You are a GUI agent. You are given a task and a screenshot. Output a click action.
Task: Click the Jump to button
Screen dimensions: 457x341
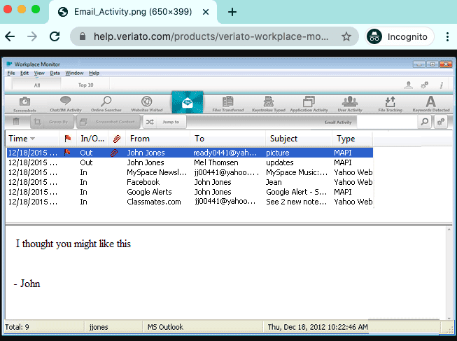164,122
